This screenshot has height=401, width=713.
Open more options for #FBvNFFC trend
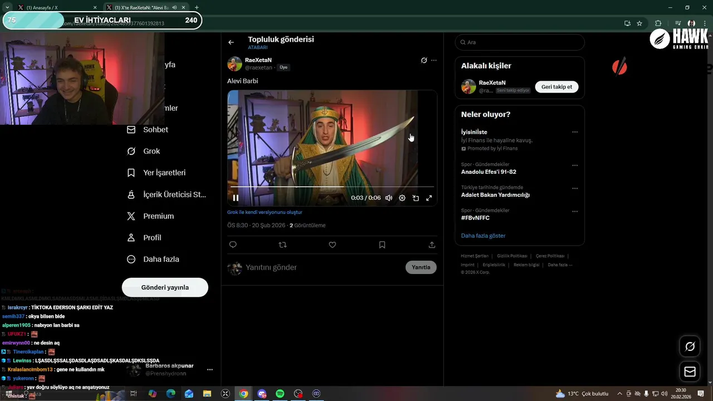(x=575, y=212)
